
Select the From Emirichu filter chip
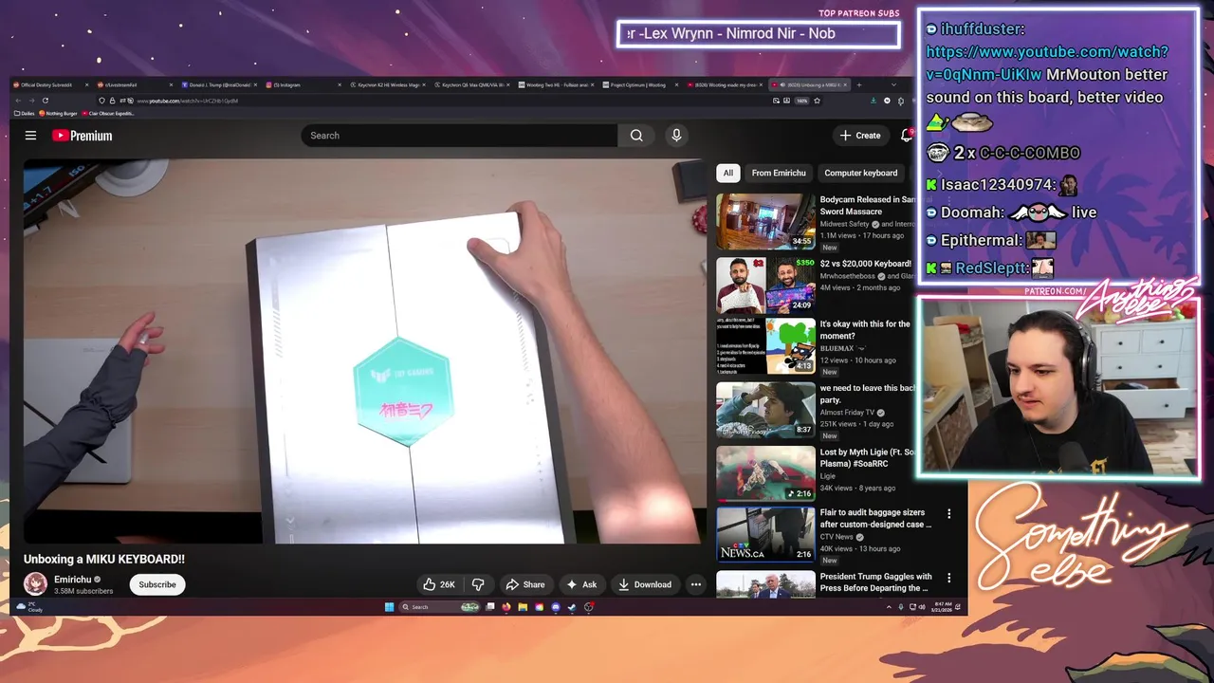(x=779, y=173)
